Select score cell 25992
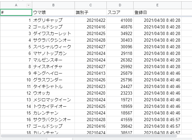This screenshot has height=140, width=192. [120, 67]
